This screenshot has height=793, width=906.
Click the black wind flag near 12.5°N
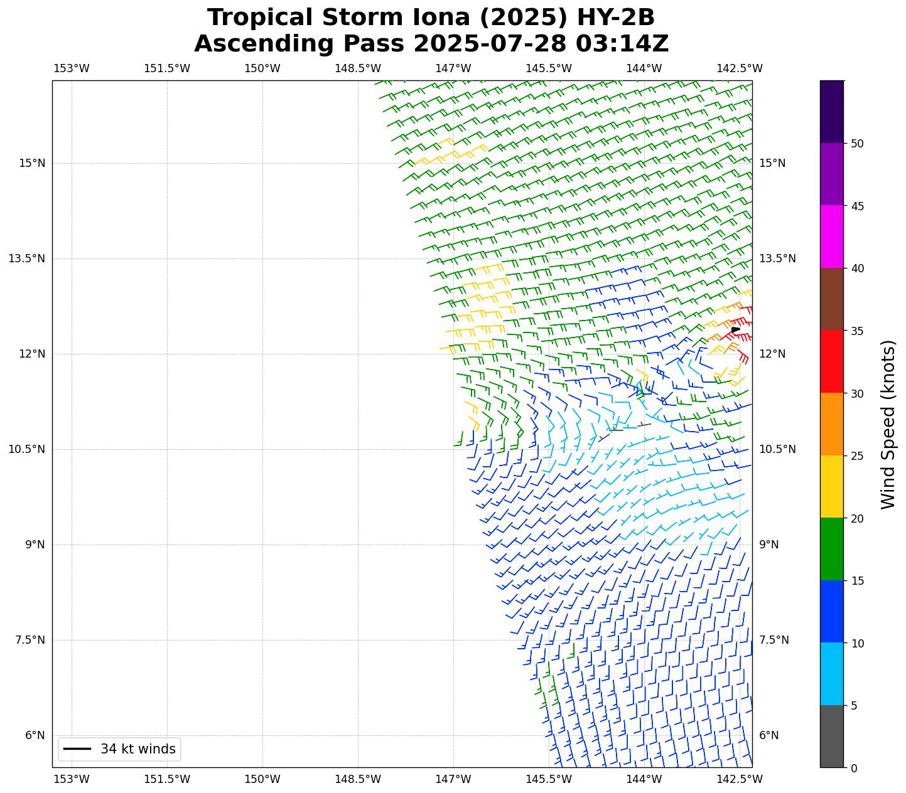[x=735, y=329]
